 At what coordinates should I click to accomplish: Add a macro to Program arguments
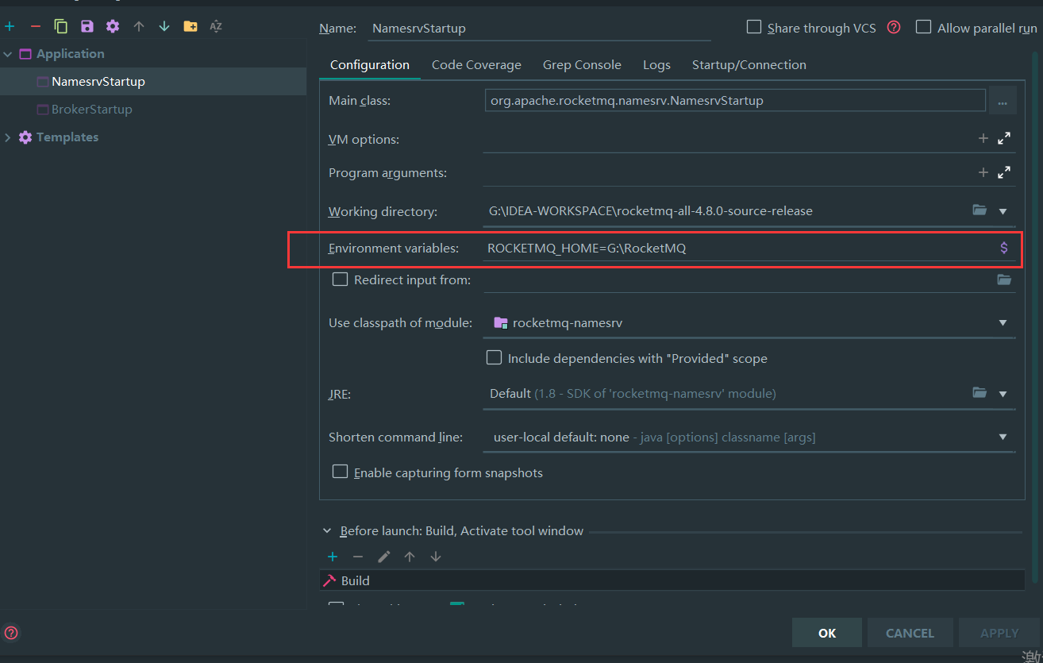pos(983,172)
